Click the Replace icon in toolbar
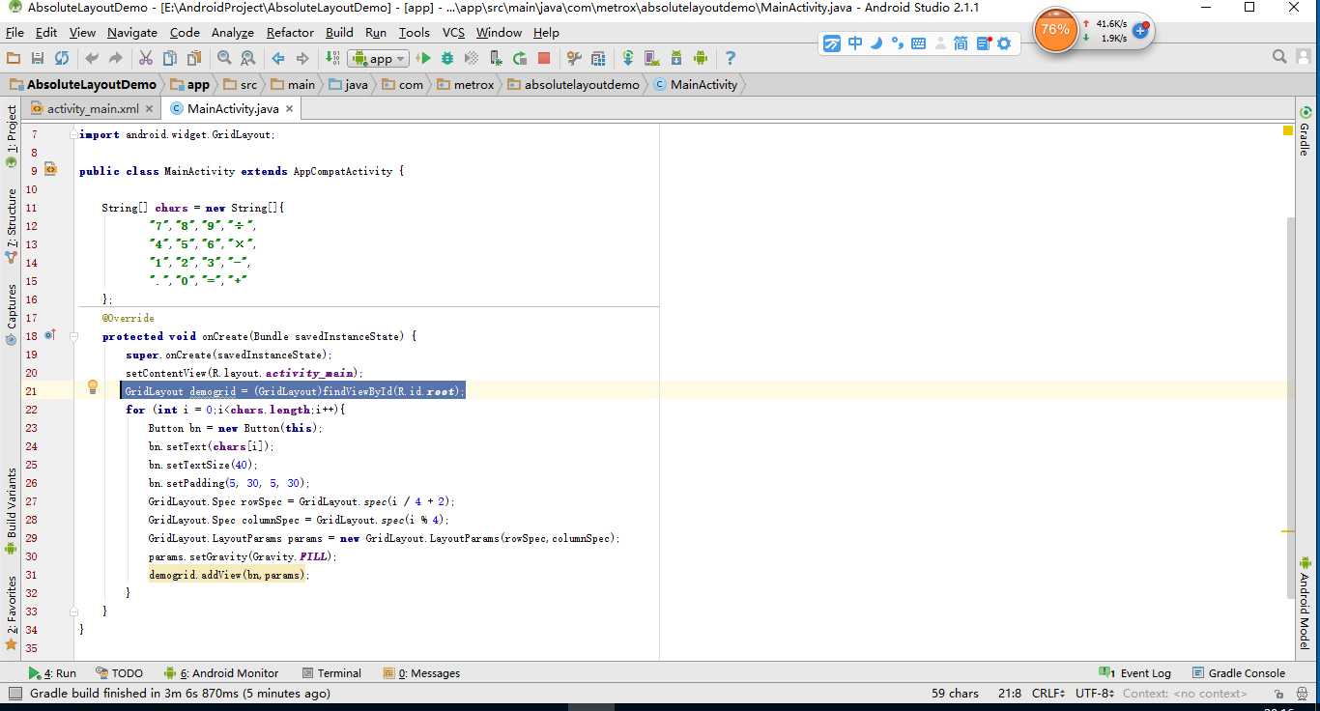Viewport: 1320px width, 711px height. 247,58
